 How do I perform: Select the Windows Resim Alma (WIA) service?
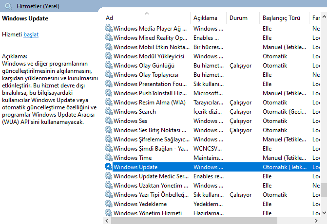coord(212,103)
